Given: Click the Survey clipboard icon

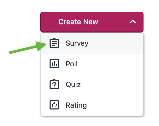Looking at the screenshot, I should [54, 43].
